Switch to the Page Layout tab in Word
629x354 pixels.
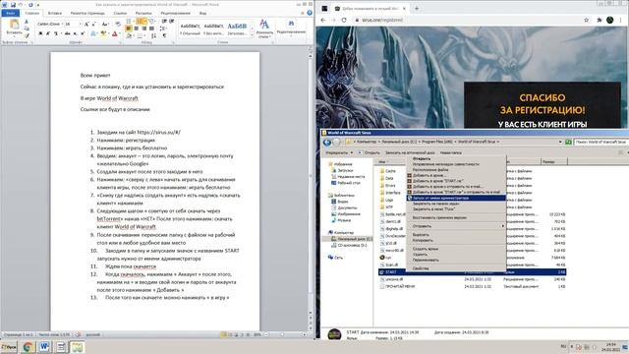(87, 13)
